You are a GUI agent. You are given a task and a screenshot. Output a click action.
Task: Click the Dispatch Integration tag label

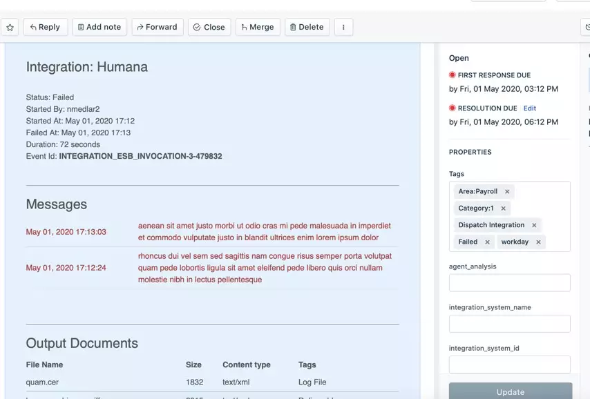[491, 225]
